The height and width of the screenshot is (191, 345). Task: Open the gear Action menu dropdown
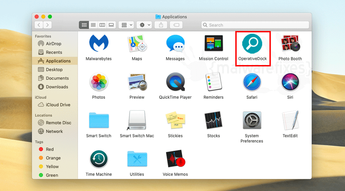(x=144, y=25)
